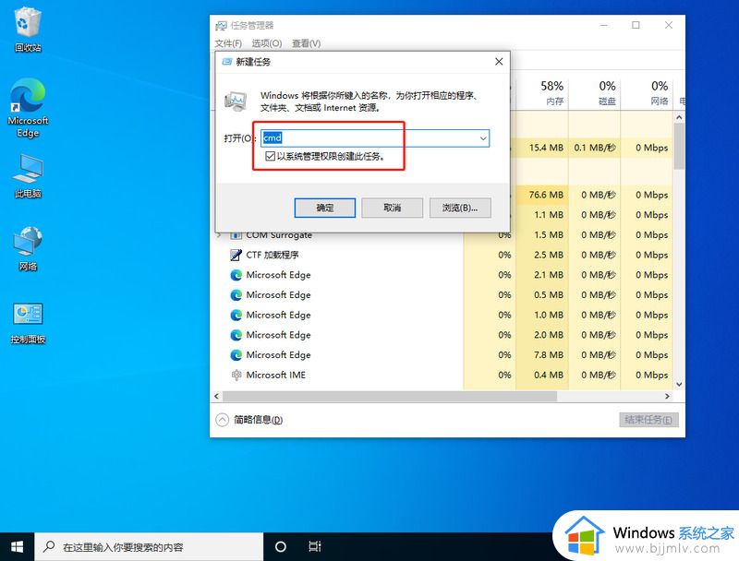Viewport: 739px width, 561px height.
Task: Click the Task Manager title bar icon
Action: point(221,26)
